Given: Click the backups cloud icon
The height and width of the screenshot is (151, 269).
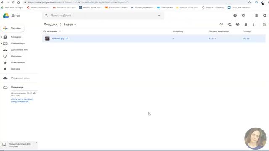Looking at the screenshot, I should (x=5, y=78).
